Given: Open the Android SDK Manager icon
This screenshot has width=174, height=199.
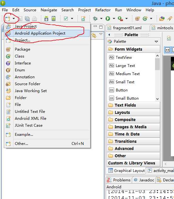Looking at the screenshot, I should pyautogui.click(x=46, y=19).
